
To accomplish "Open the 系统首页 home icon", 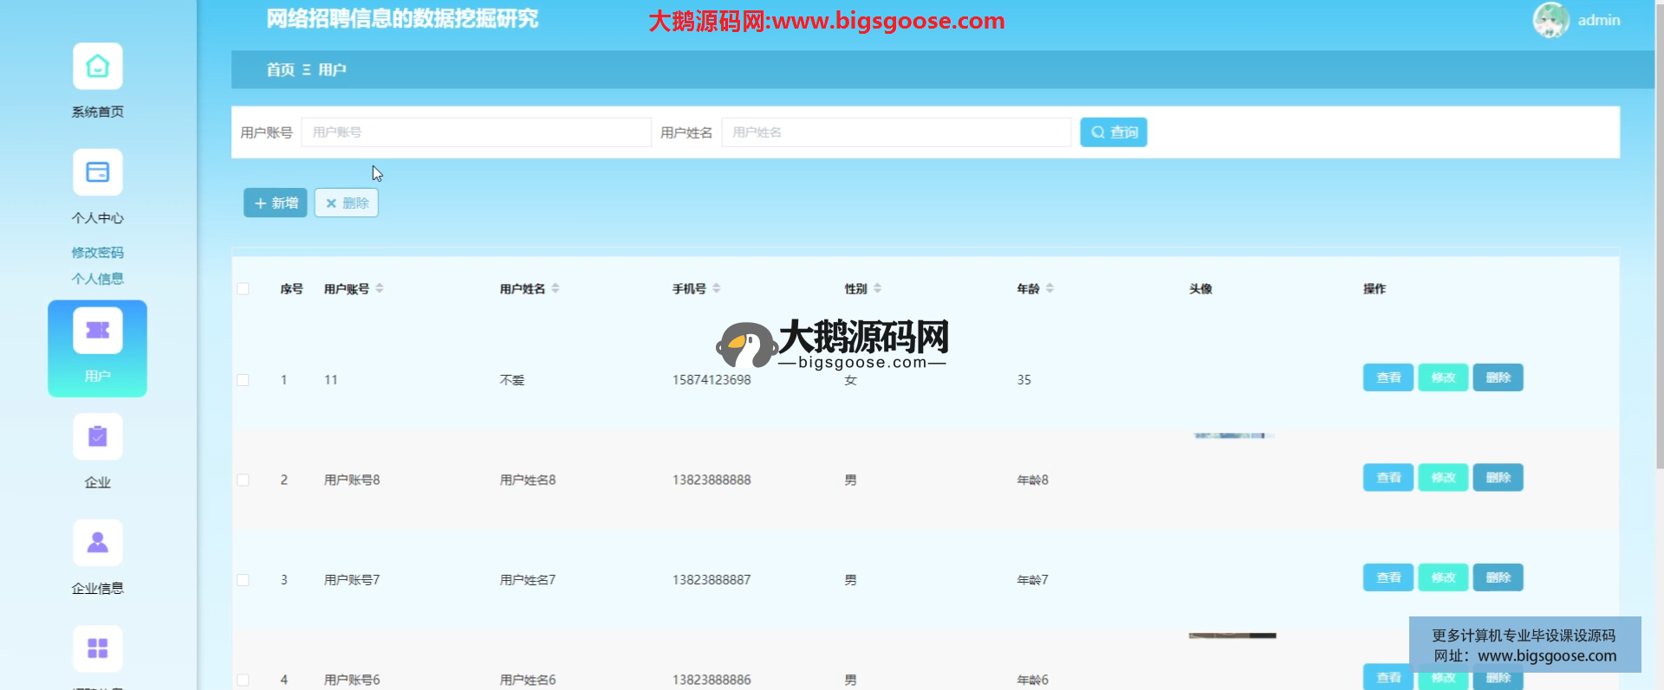I will pyautogui.click(x=97, y=67).
